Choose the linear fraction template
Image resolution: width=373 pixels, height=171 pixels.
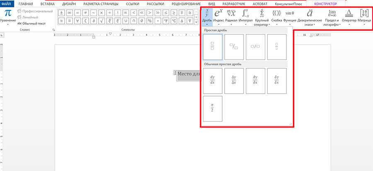pos(255,47)
